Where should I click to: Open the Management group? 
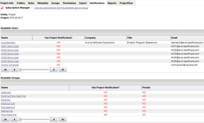coord(8,107)
